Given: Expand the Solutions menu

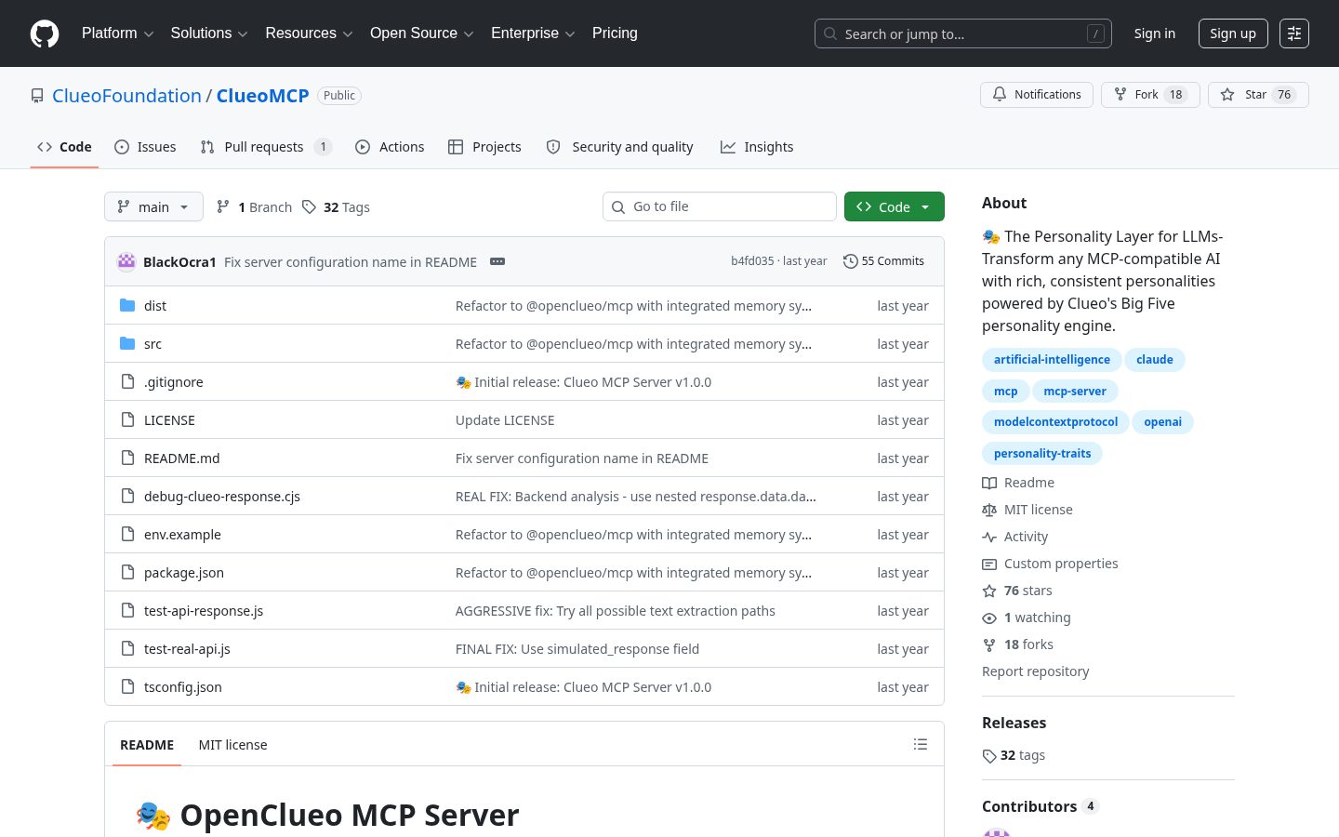Looking at the screenshot, I should [209, 33].
